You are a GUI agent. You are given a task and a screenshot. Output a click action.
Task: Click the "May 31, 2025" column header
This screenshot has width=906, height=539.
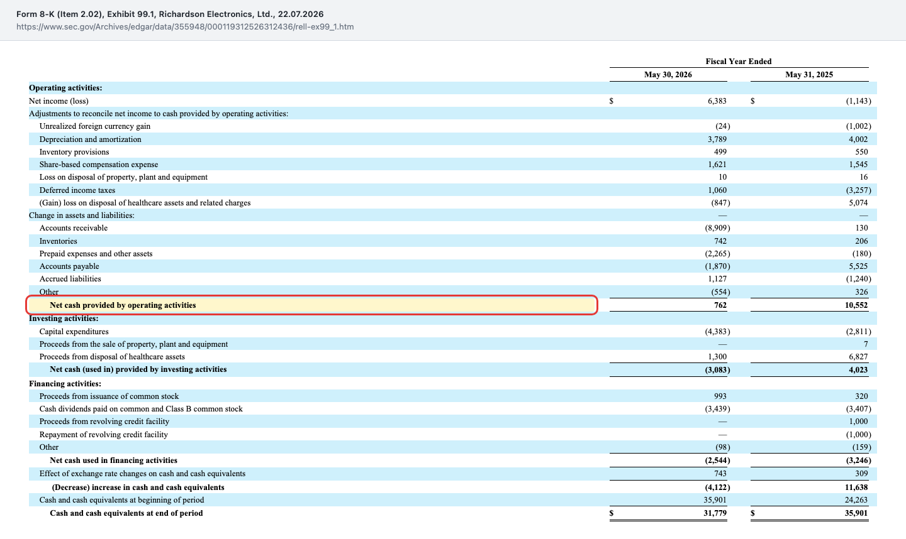click(809, 74)
